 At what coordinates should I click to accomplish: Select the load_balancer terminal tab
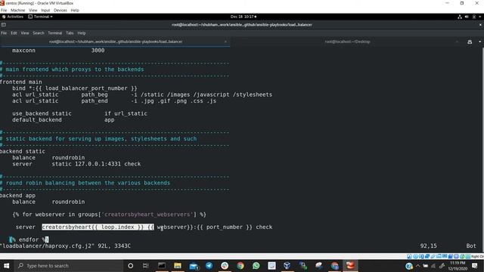(x=116, y=42)
